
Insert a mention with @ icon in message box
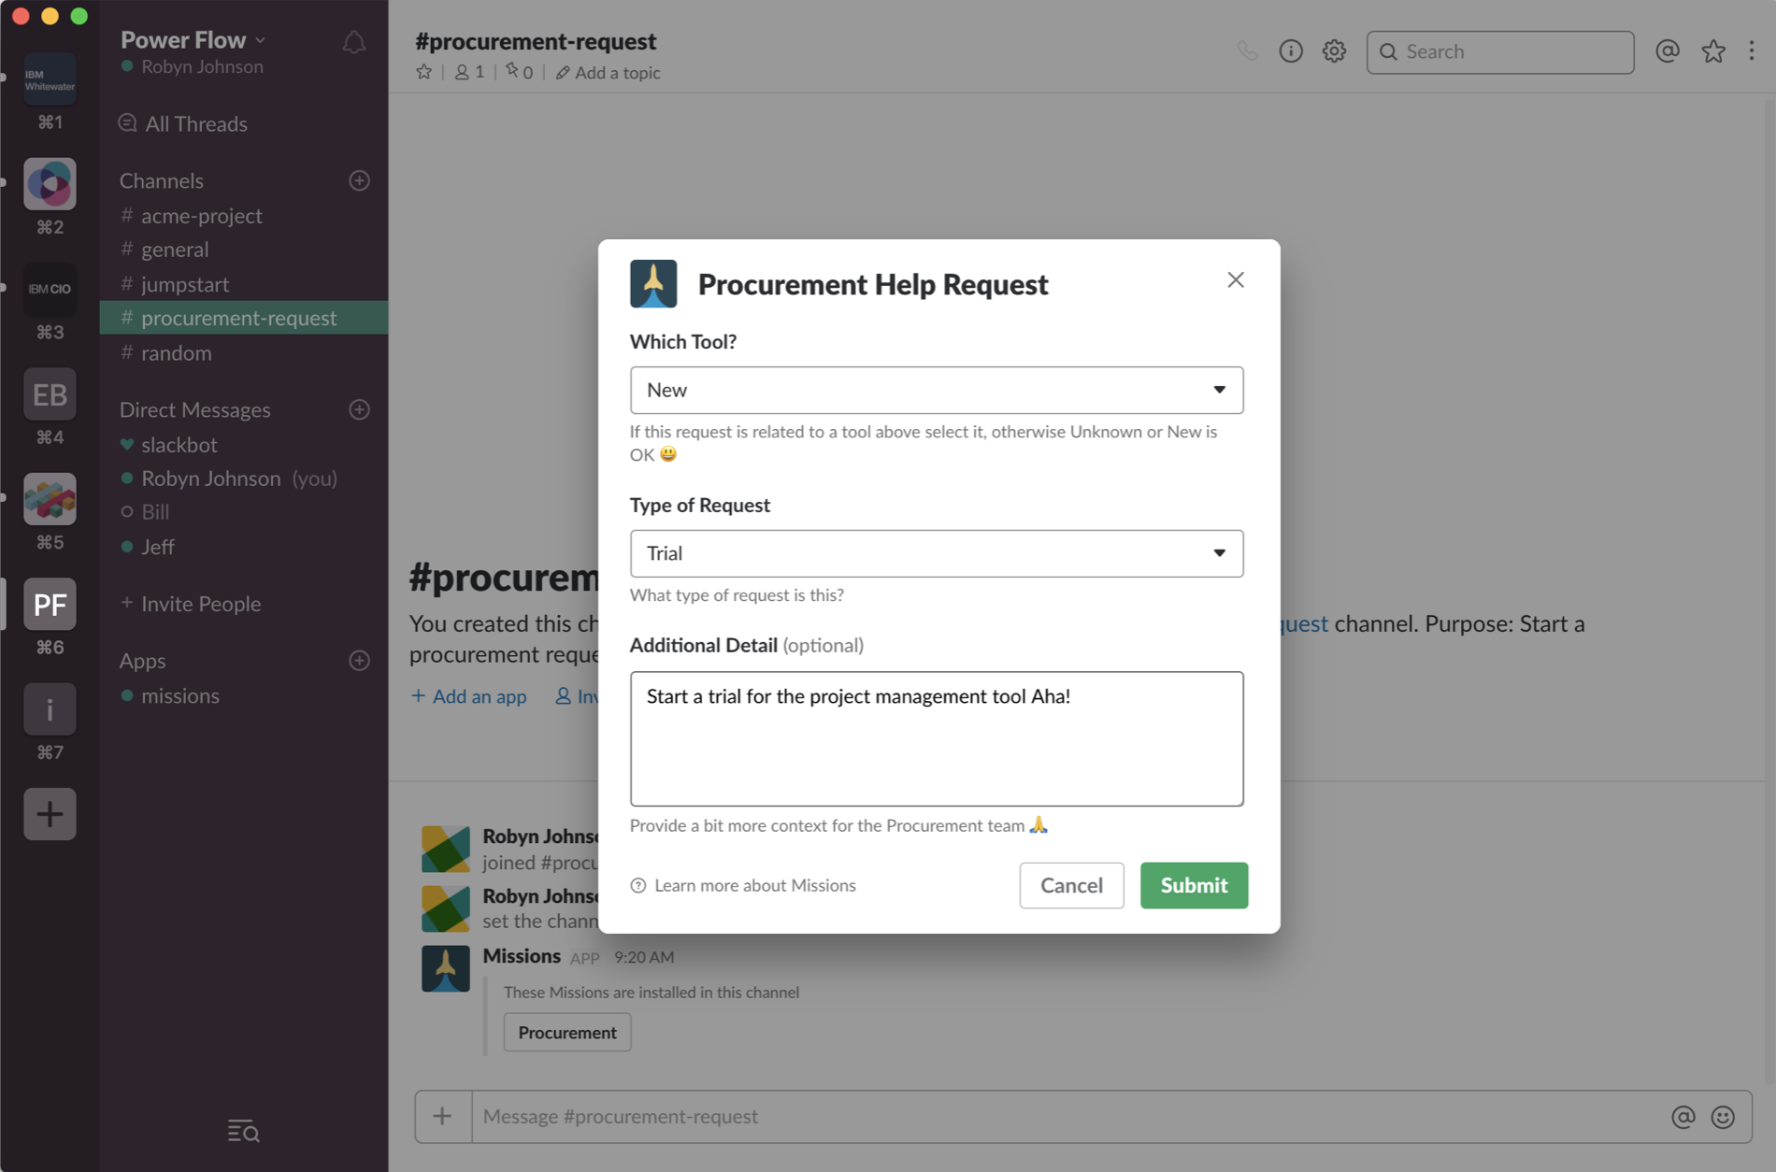point(1683,1116)
